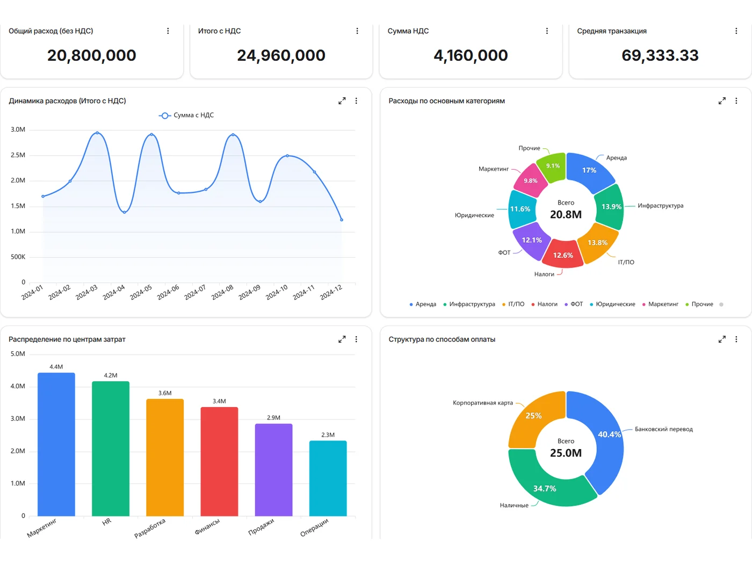Toggle Юридические in the categories legend
The height and width of the screenshot is (564, 752).
(x=612, y=305)
